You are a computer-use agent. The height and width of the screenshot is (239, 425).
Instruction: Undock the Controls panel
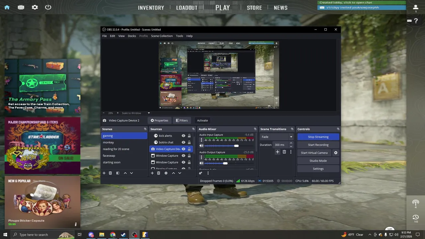(338, 129)
